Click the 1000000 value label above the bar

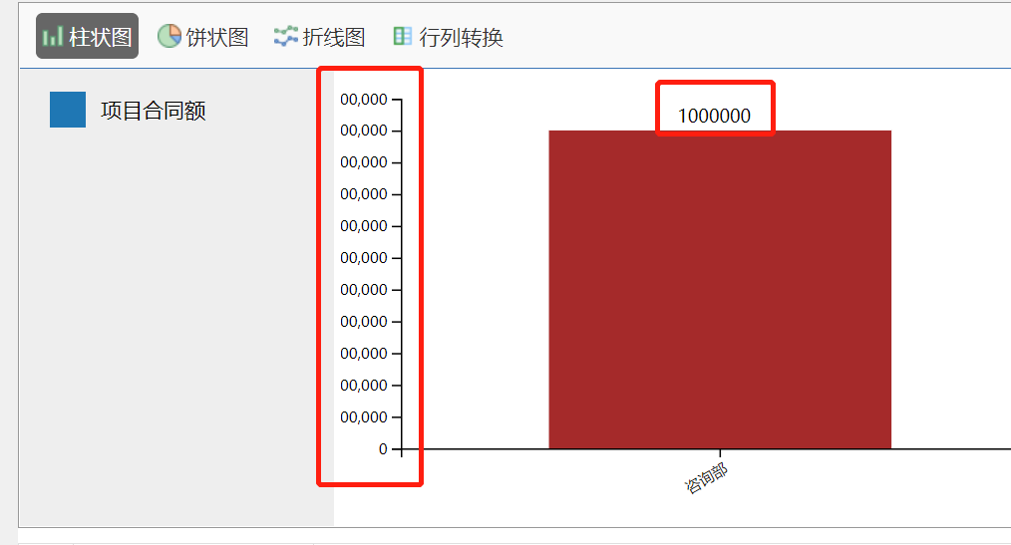[715, 116]
